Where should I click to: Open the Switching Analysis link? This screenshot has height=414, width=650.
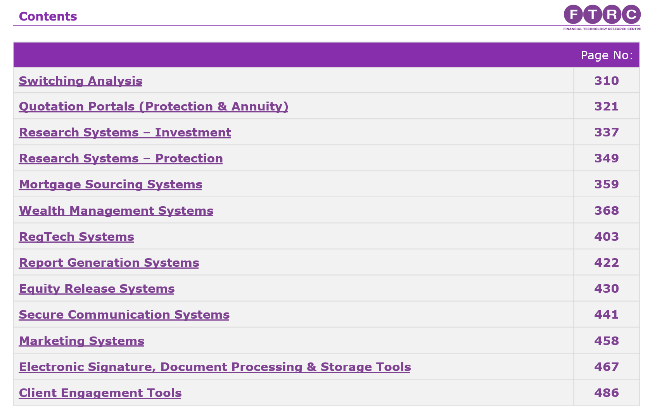(81, 81)
